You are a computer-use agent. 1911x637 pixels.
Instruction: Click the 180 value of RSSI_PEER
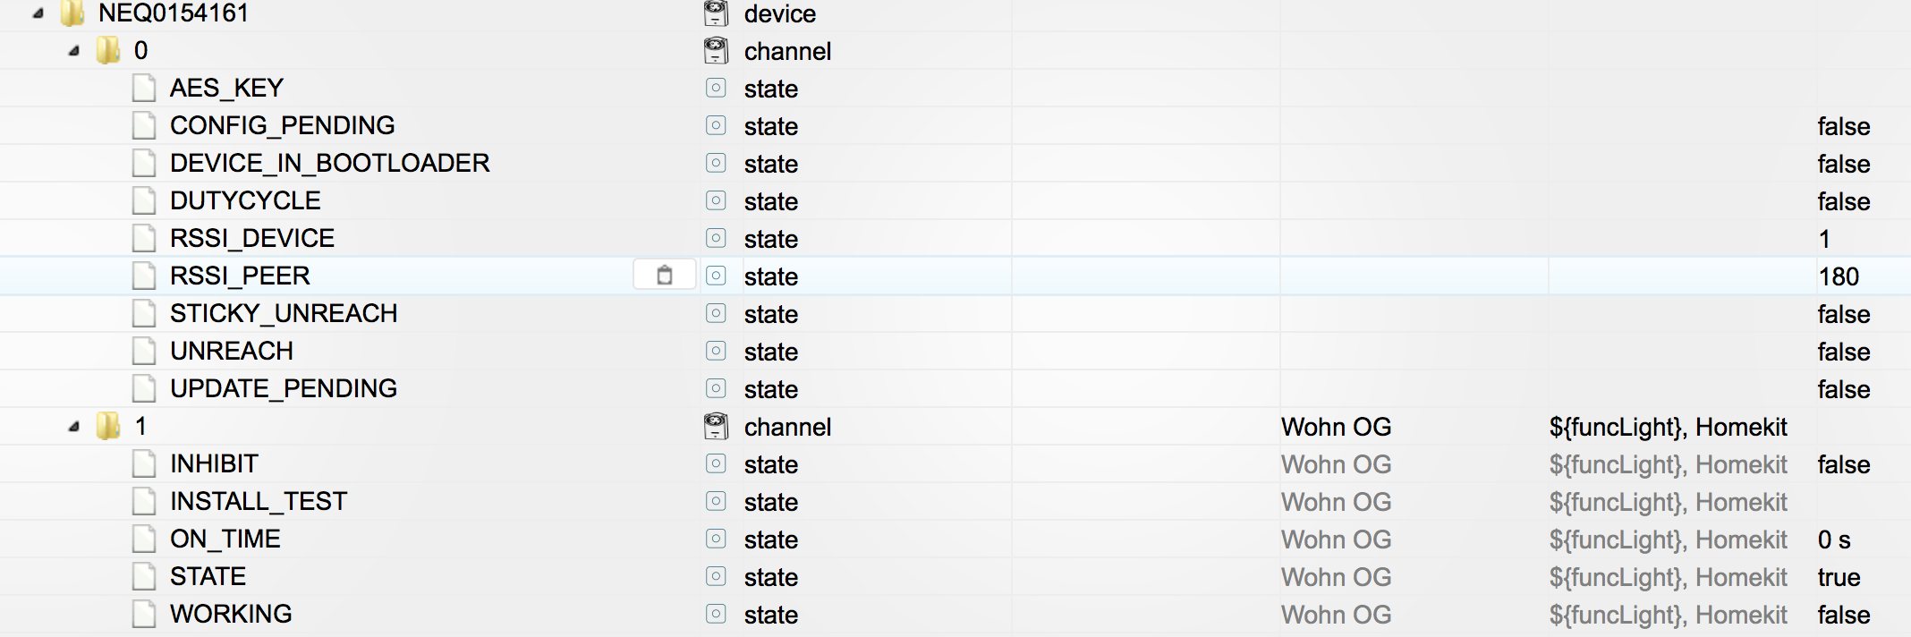[x=1839, y=276]
